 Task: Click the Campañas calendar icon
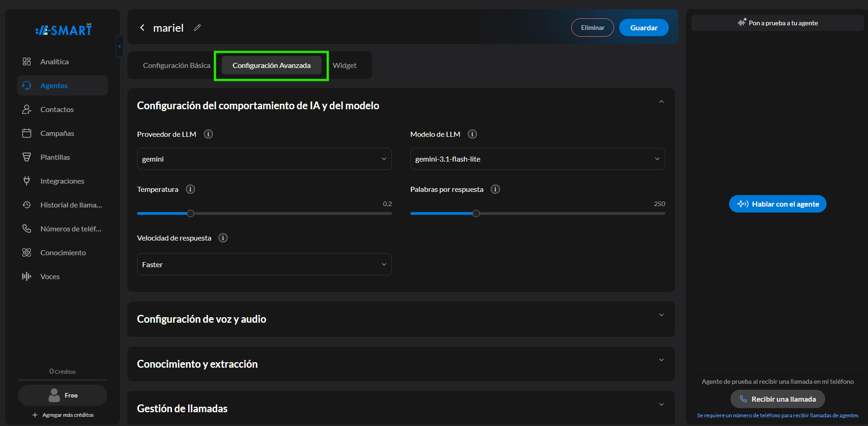coord(27,133)
